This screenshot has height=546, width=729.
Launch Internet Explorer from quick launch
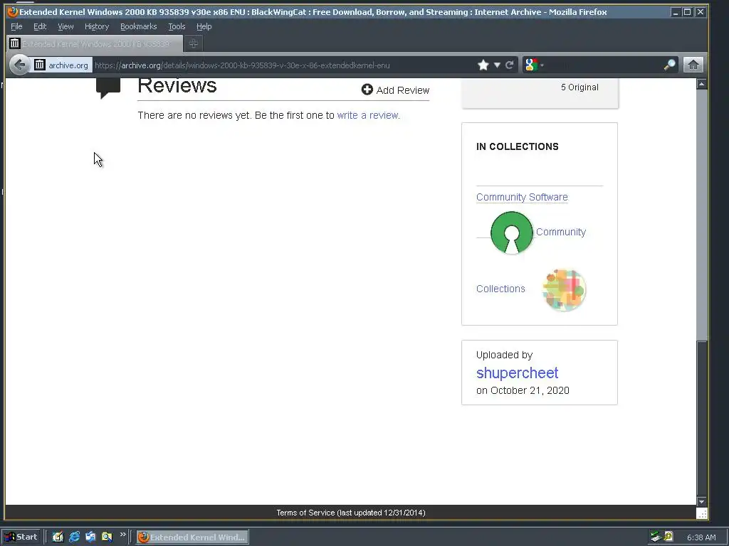click(x=74, y=537)
